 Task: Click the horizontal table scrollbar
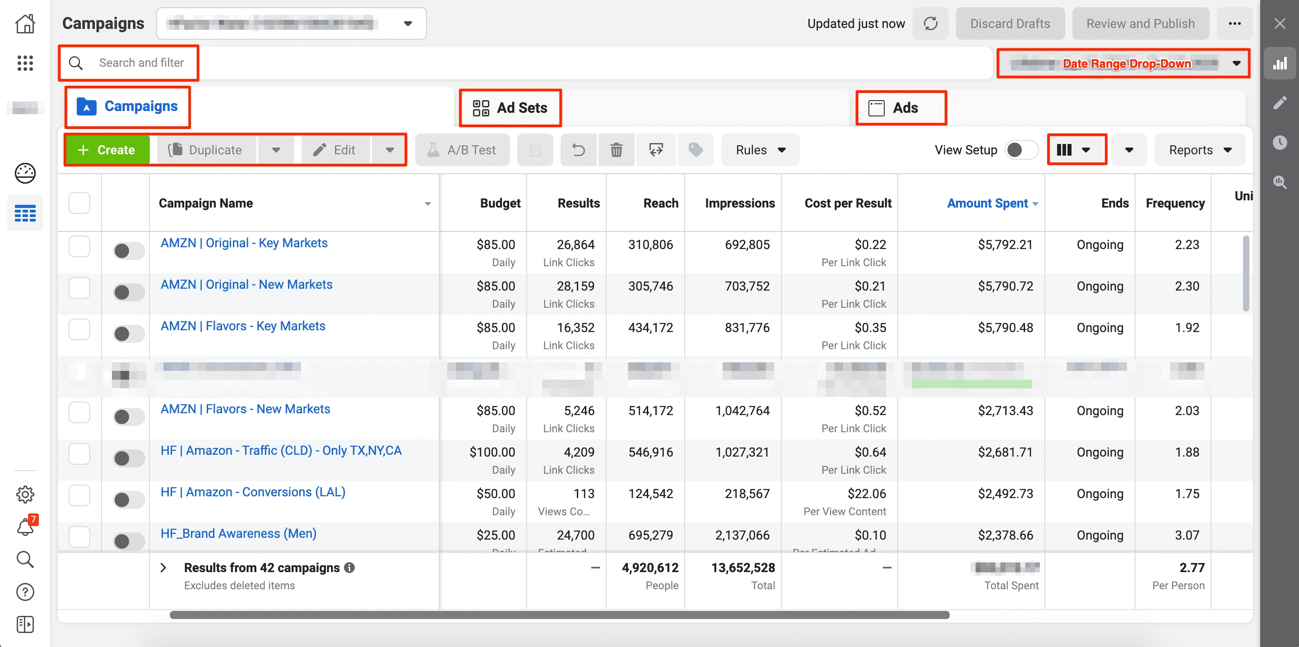click(559, 615)
